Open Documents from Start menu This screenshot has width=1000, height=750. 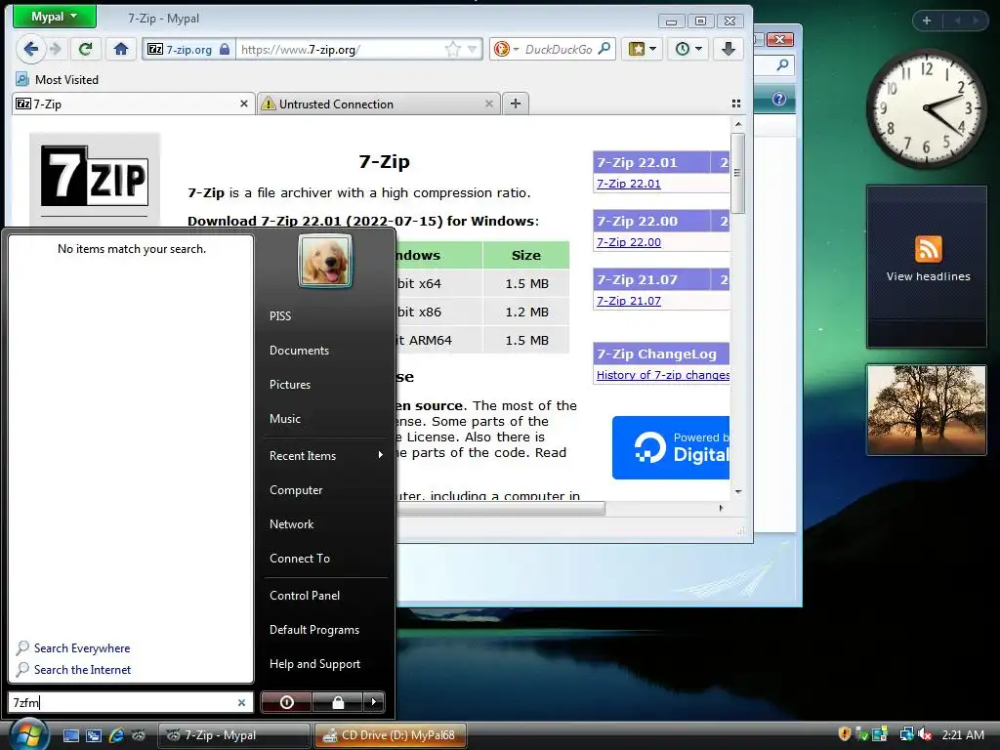click(299, 351)
